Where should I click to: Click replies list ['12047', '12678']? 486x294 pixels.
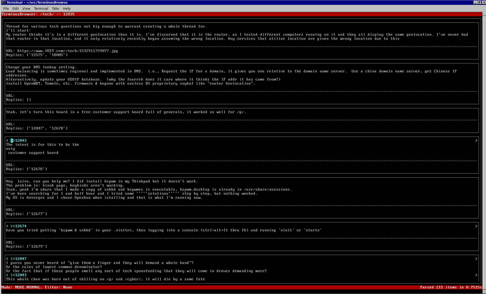pyautogui.click(x=47, y=128)
